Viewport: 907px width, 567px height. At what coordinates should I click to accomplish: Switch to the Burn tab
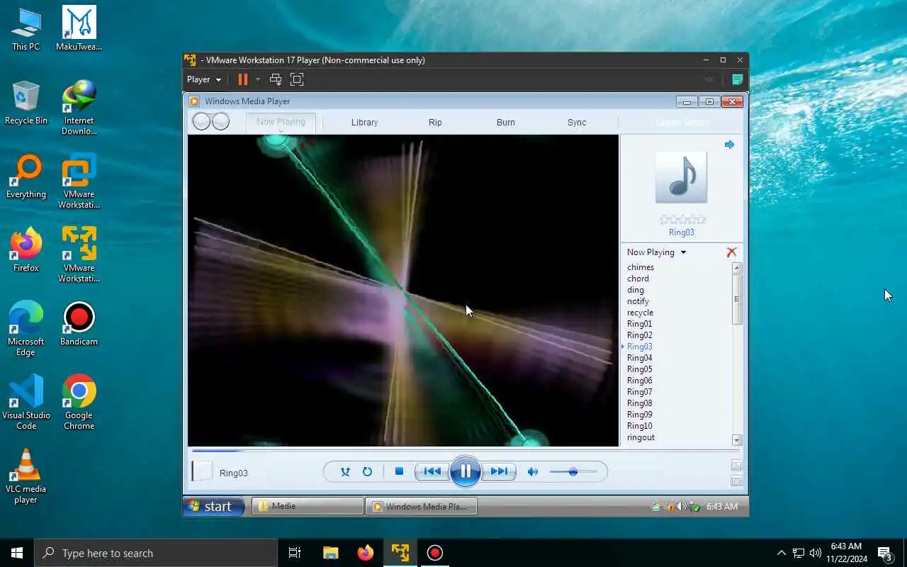point(506,122)
